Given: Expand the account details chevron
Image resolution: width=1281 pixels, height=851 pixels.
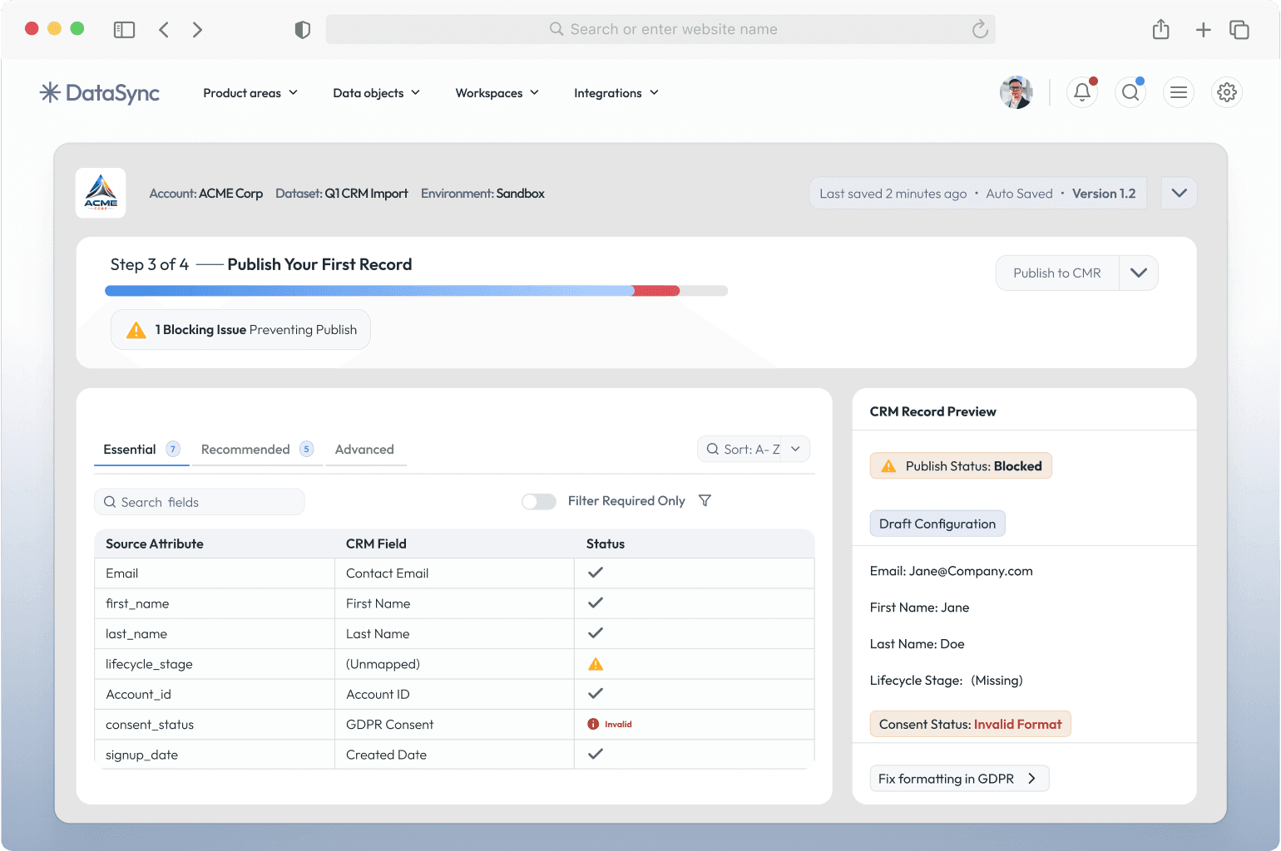Looking at the screenshot, I should pyautogui.click(x=1179, y=193).
